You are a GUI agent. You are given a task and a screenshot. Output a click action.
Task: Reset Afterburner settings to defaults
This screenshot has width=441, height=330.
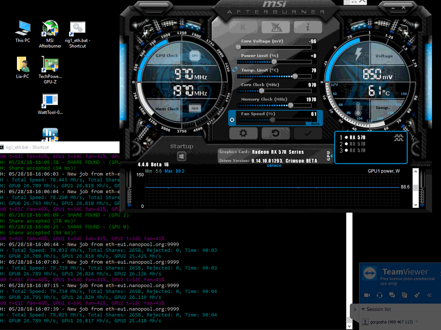[275, 133]
